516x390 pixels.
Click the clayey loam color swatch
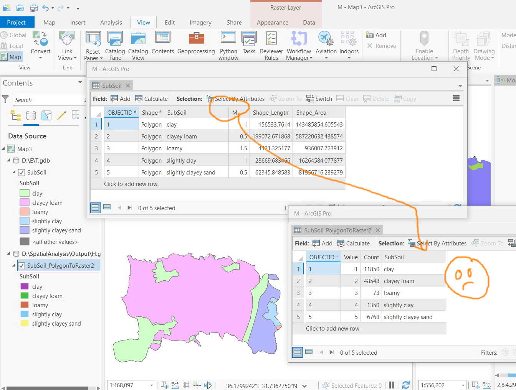click(x=25, y=202)
